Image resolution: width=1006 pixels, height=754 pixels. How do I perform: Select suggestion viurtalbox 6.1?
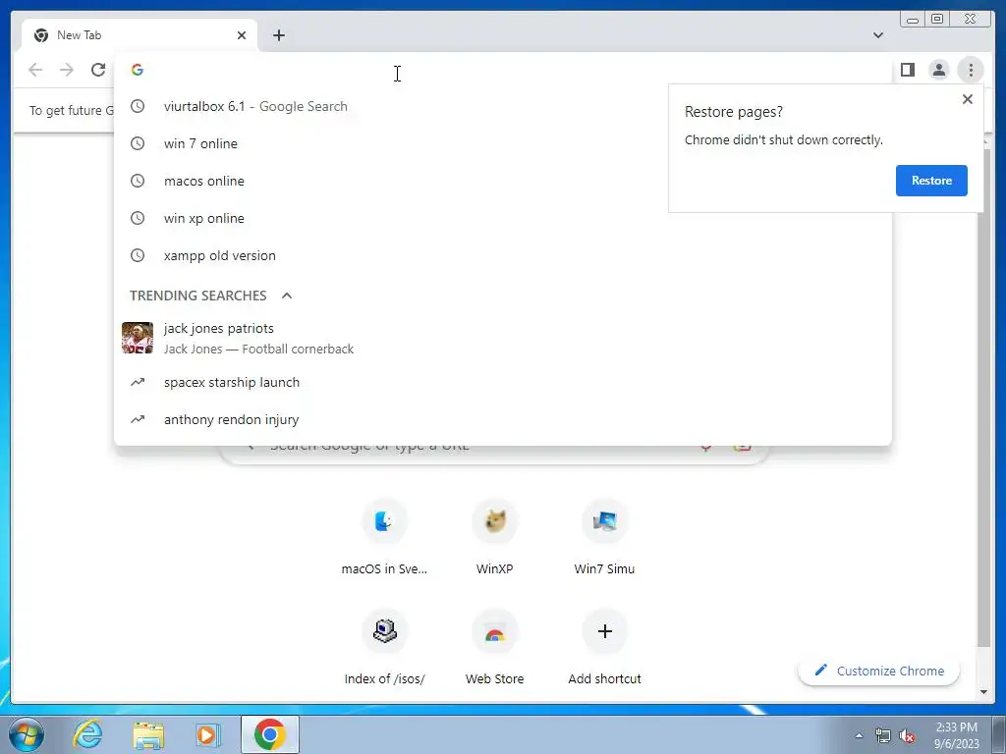503,106
